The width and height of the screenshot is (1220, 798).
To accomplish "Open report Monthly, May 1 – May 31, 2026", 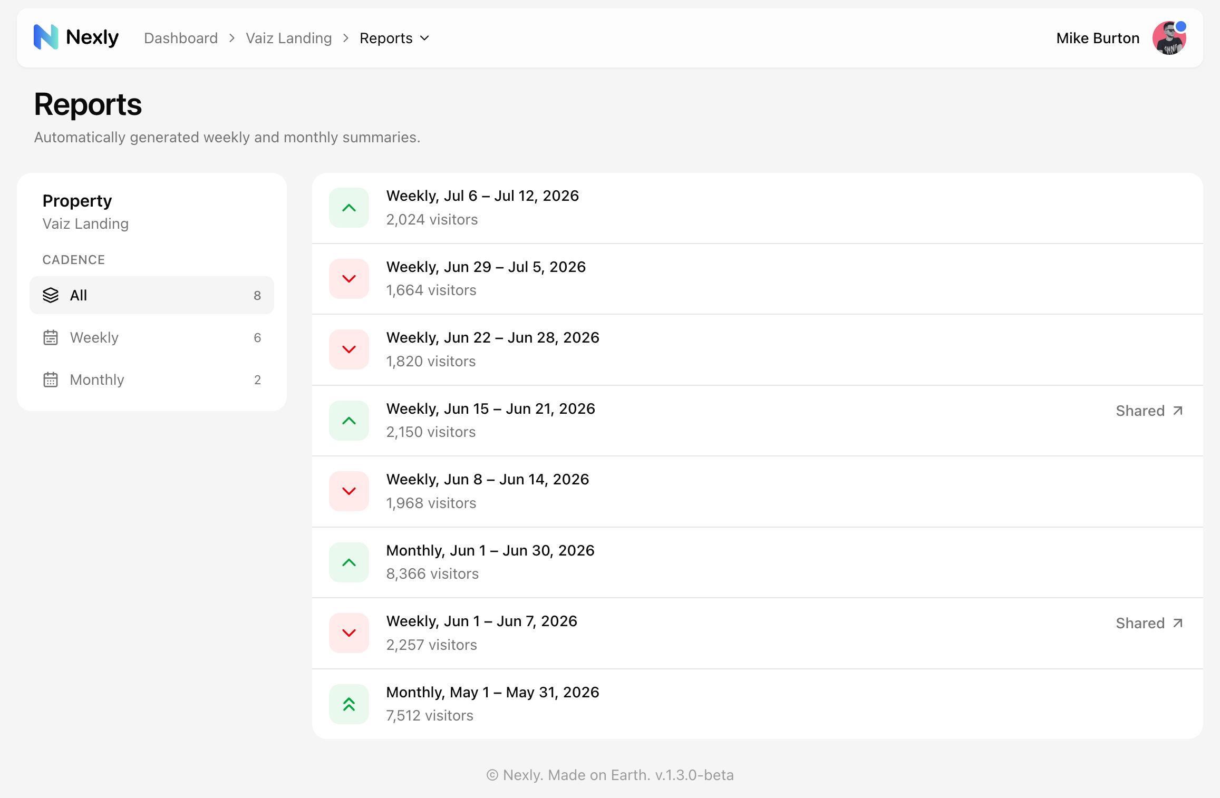I will (757, 704).
